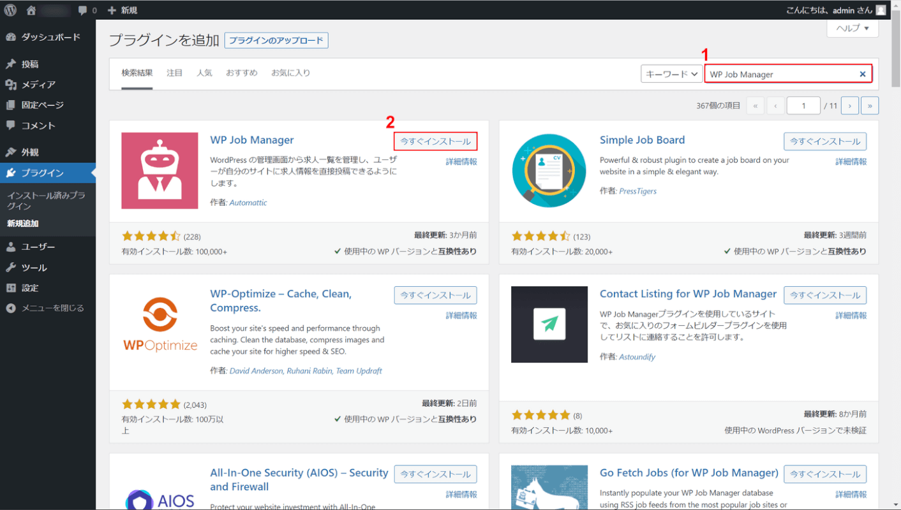Click プラグインのアップロード button
901x510 pixels.
point(276,40)
